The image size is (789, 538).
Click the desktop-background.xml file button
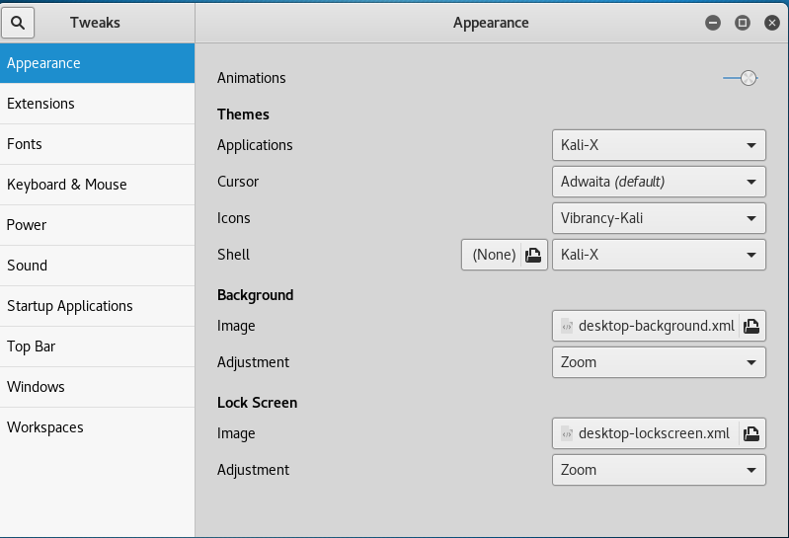647,326
